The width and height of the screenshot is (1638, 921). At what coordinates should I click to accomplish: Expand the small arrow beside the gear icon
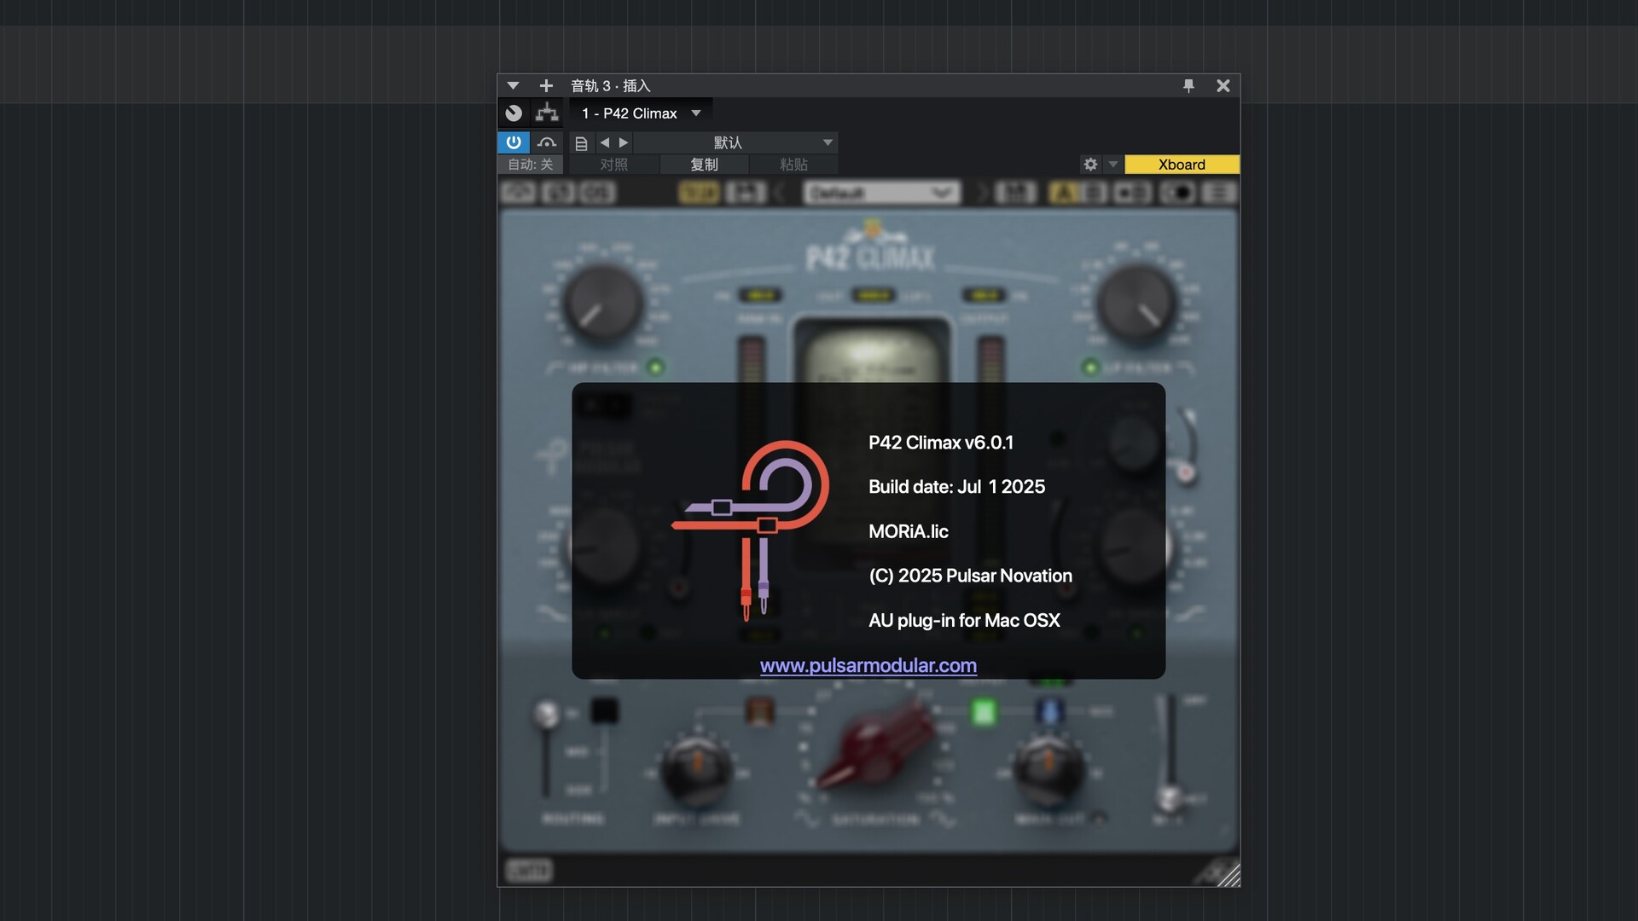(x=1112, y=165)
